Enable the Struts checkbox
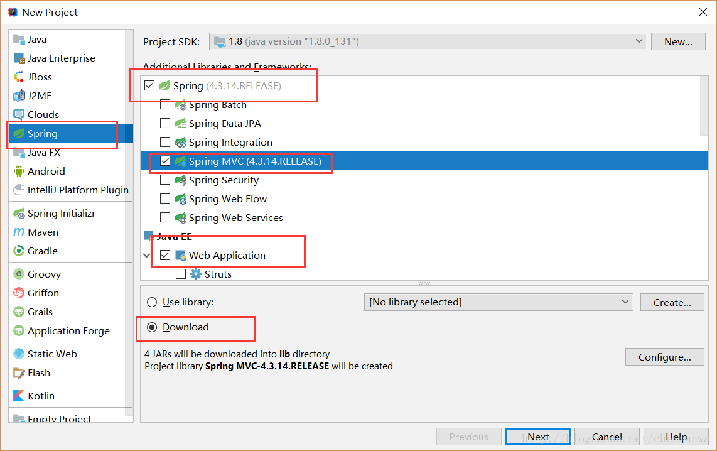Image resolution: width=717 pixels, height=451 pixels. [181, 274]
